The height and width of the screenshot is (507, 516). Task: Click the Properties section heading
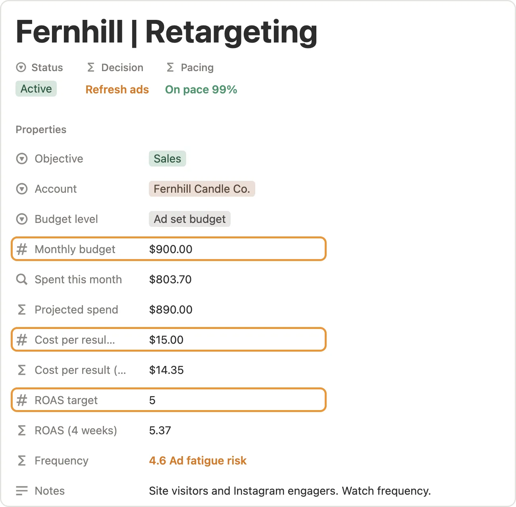(41, 130)
